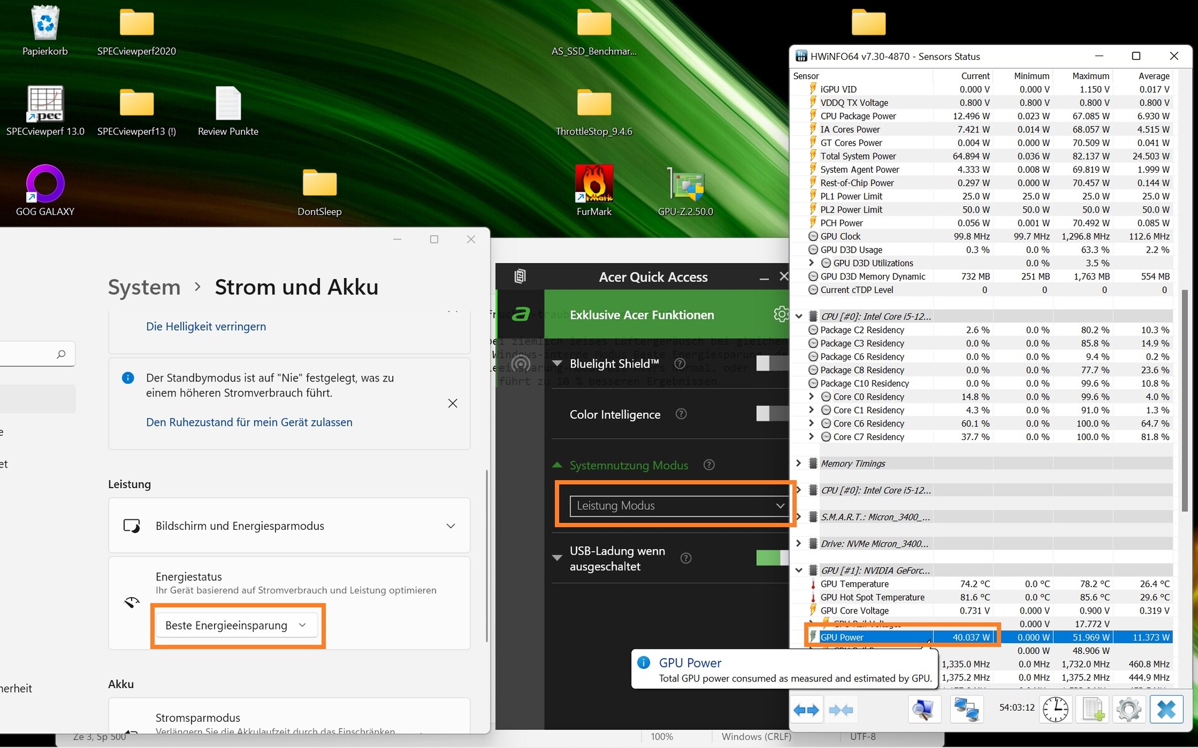
Task: Dismiss the Standbymodus info notice
Action: [x=452, y=403]
